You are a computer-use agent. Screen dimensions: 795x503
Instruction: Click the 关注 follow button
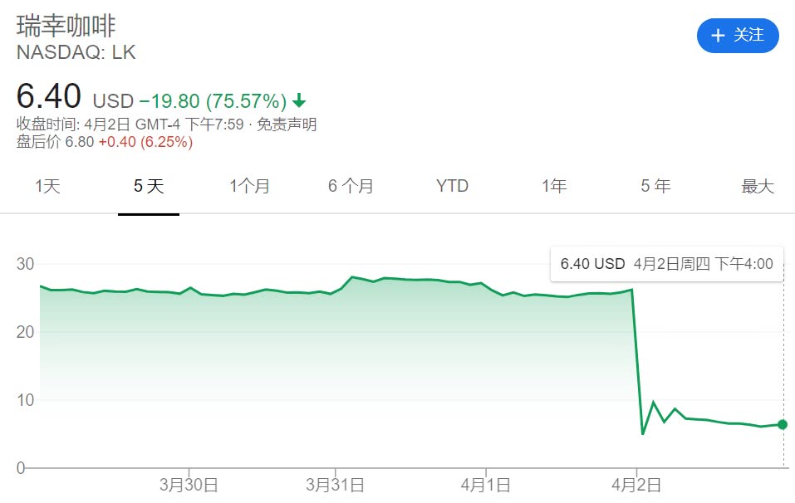pos(738,35)
